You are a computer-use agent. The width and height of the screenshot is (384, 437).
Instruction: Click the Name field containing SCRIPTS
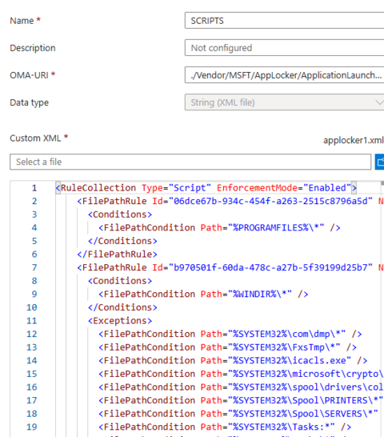tap(284, 21)
